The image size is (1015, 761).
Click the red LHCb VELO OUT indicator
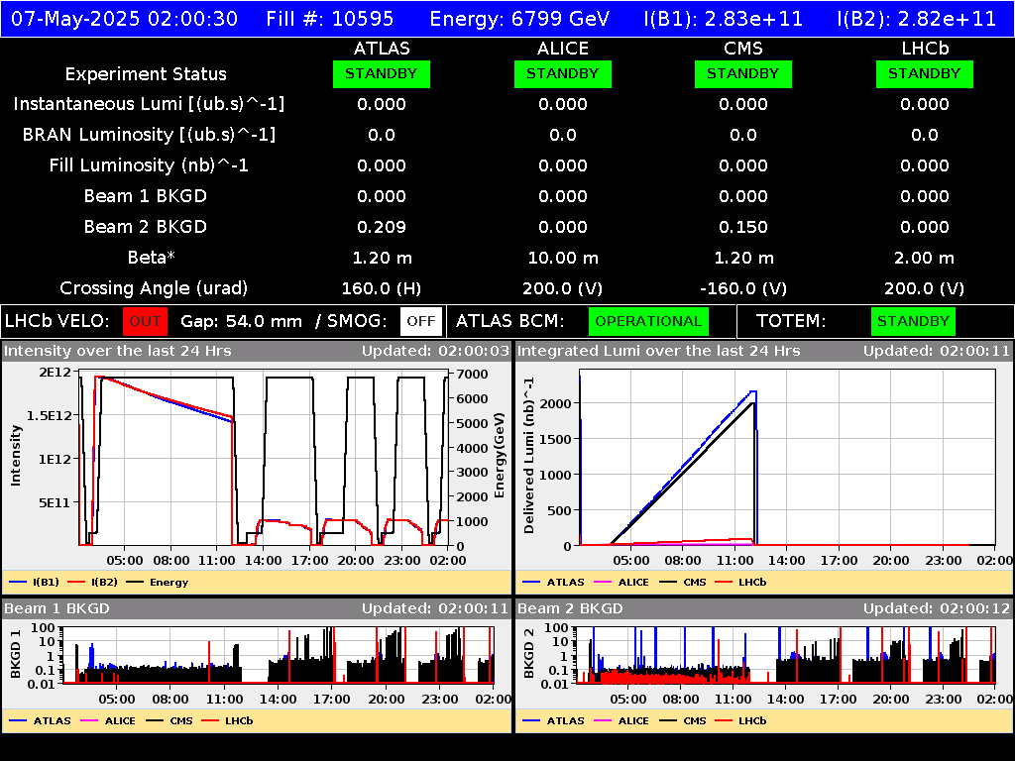(x=145, y=321)
